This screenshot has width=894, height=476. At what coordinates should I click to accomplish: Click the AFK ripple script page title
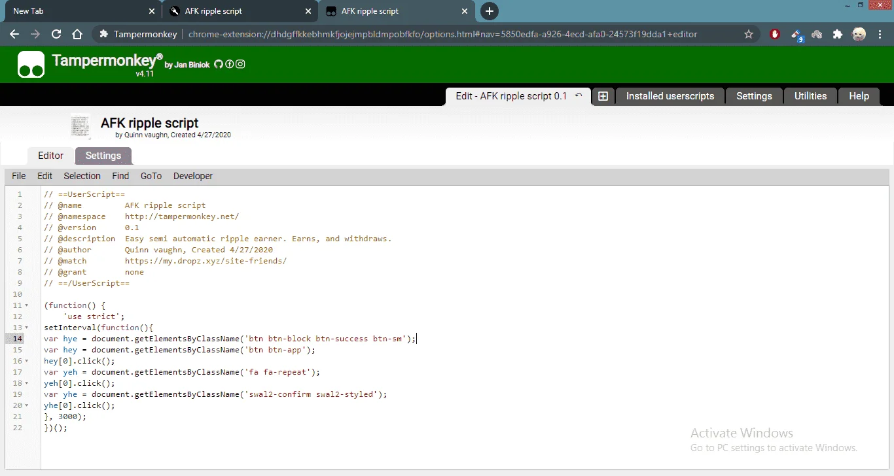[x=149, y=123]
